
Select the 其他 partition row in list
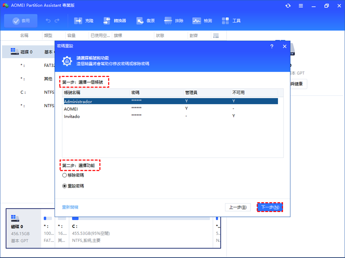(x=29, y=79)
